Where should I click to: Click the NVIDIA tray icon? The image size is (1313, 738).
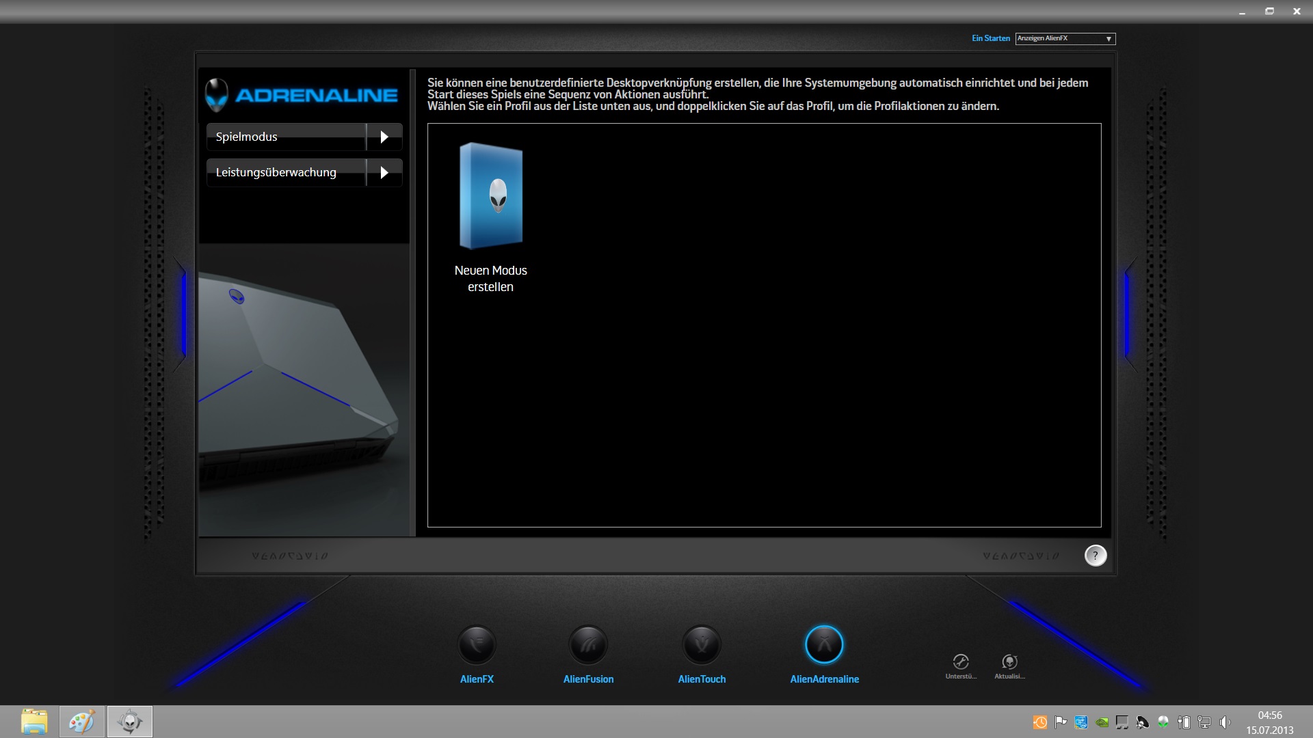1102,722
